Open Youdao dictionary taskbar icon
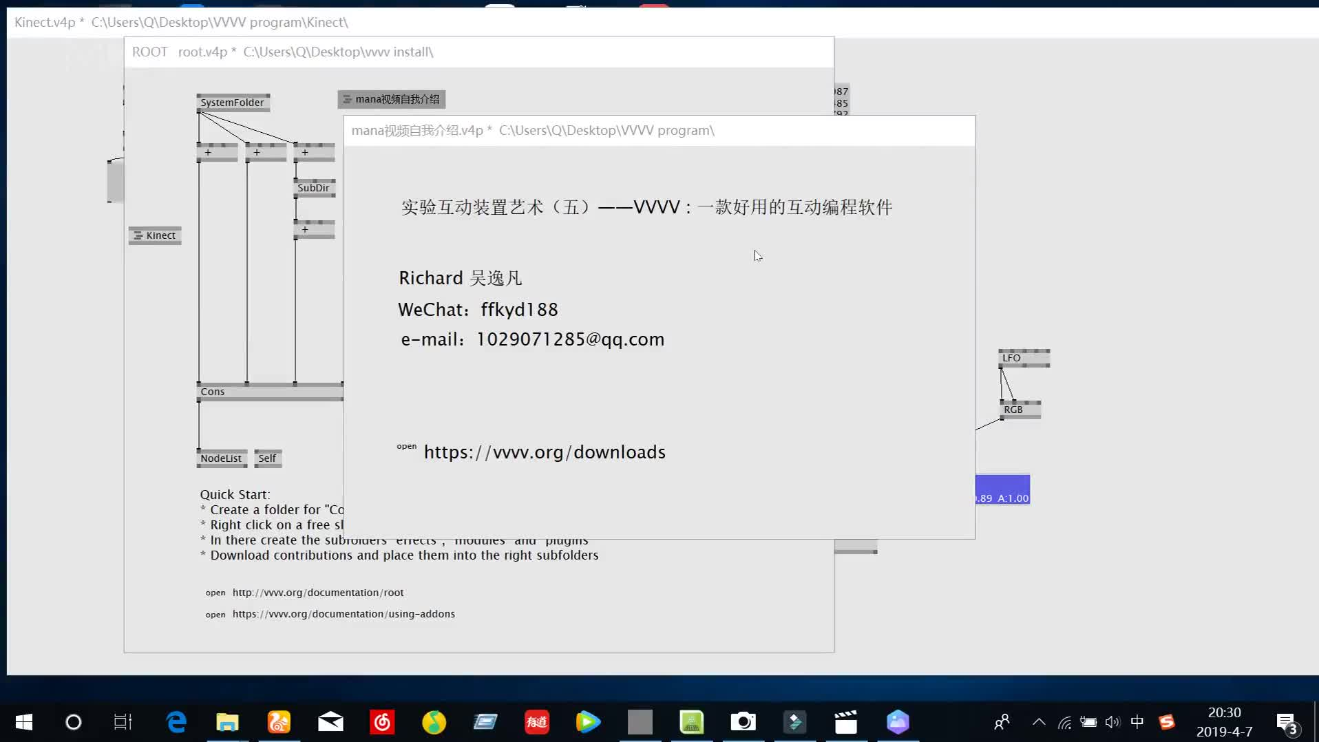This screenshot has width=1319, height=742. coord(537,721)
